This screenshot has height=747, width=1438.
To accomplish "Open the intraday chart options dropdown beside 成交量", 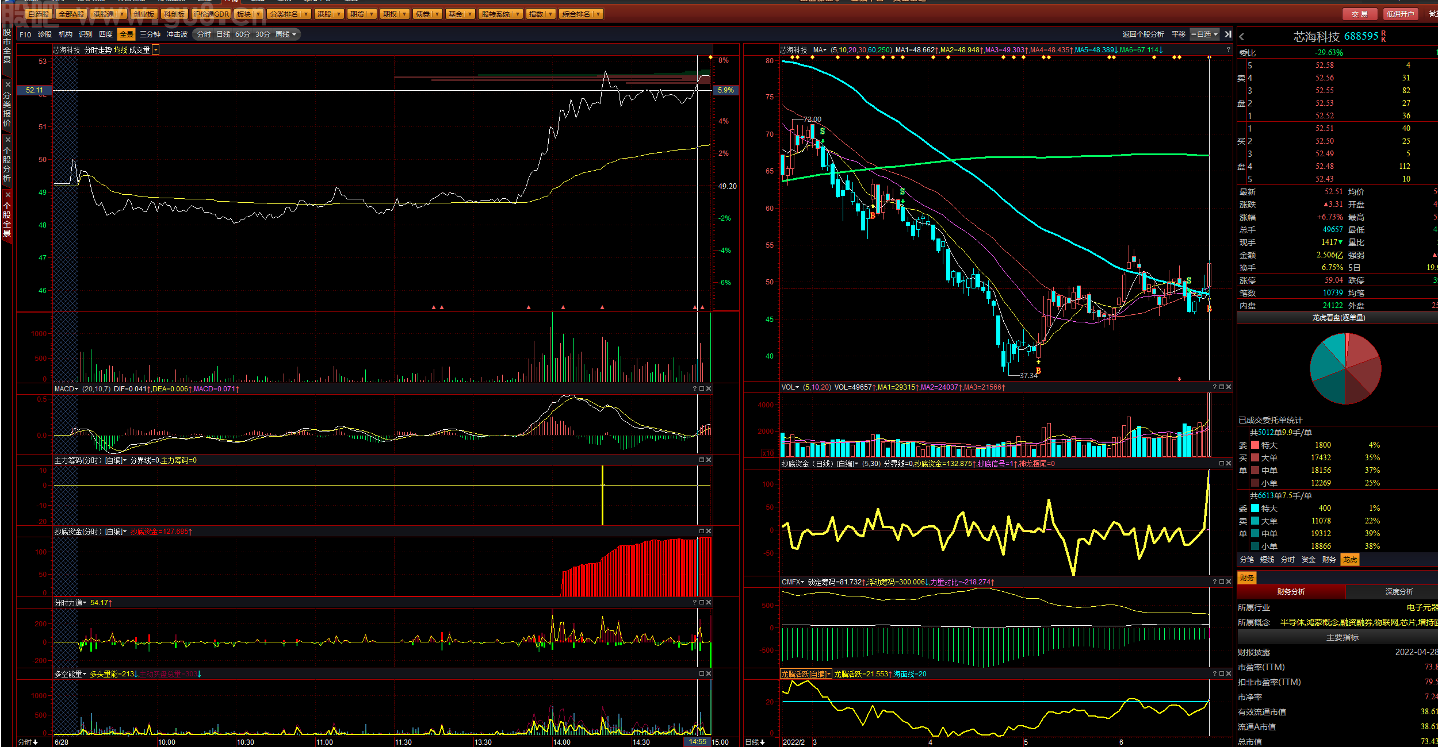I will click(x=155, y=50).
